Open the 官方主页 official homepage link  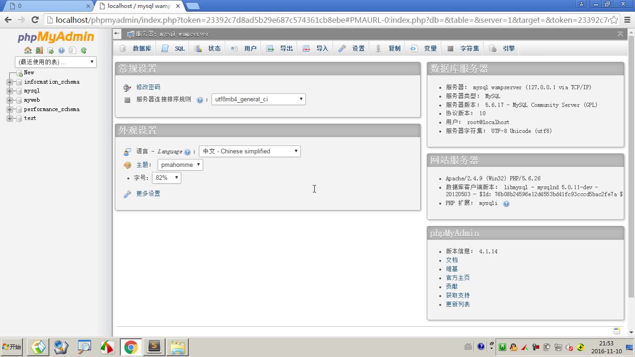click(458, 278)
